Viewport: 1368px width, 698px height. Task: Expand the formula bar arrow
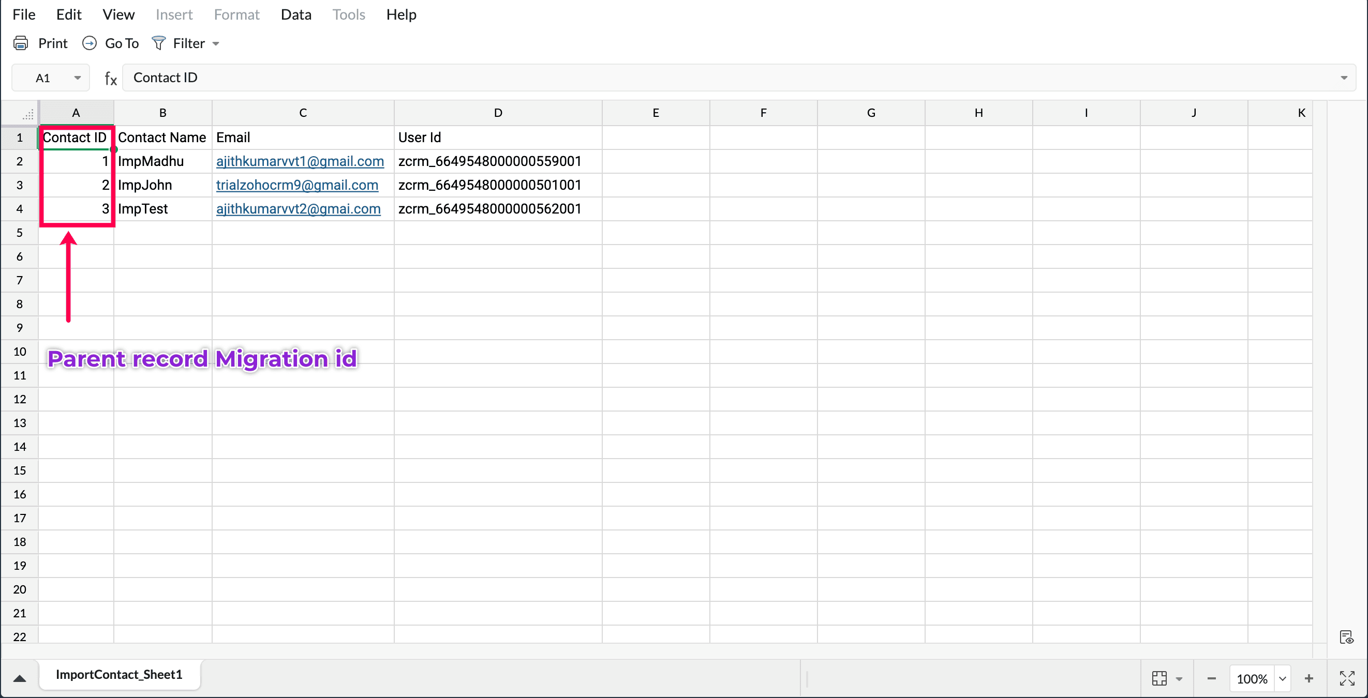point(1344,78)
